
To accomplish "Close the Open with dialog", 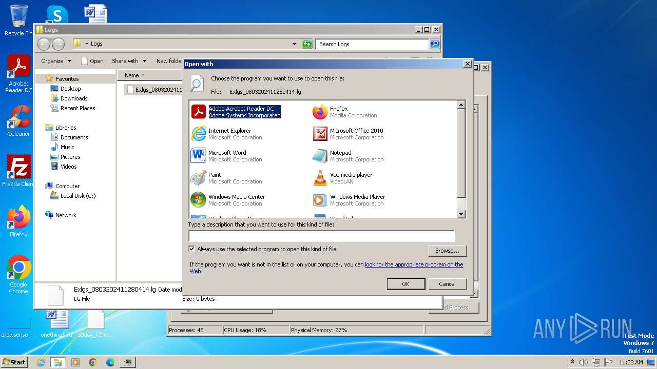I will click(467, 64).
